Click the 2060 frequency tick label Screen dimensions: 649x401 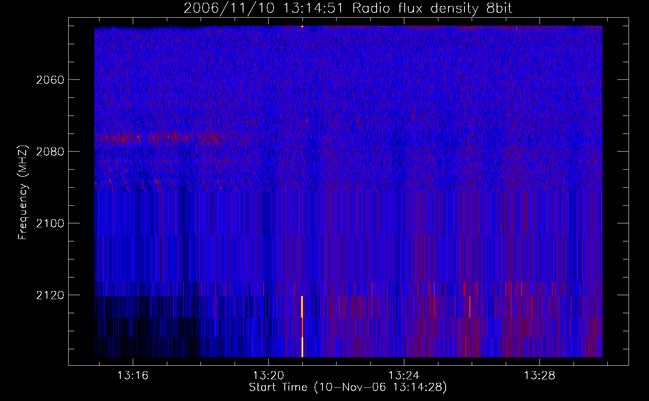tap(50, 80)
